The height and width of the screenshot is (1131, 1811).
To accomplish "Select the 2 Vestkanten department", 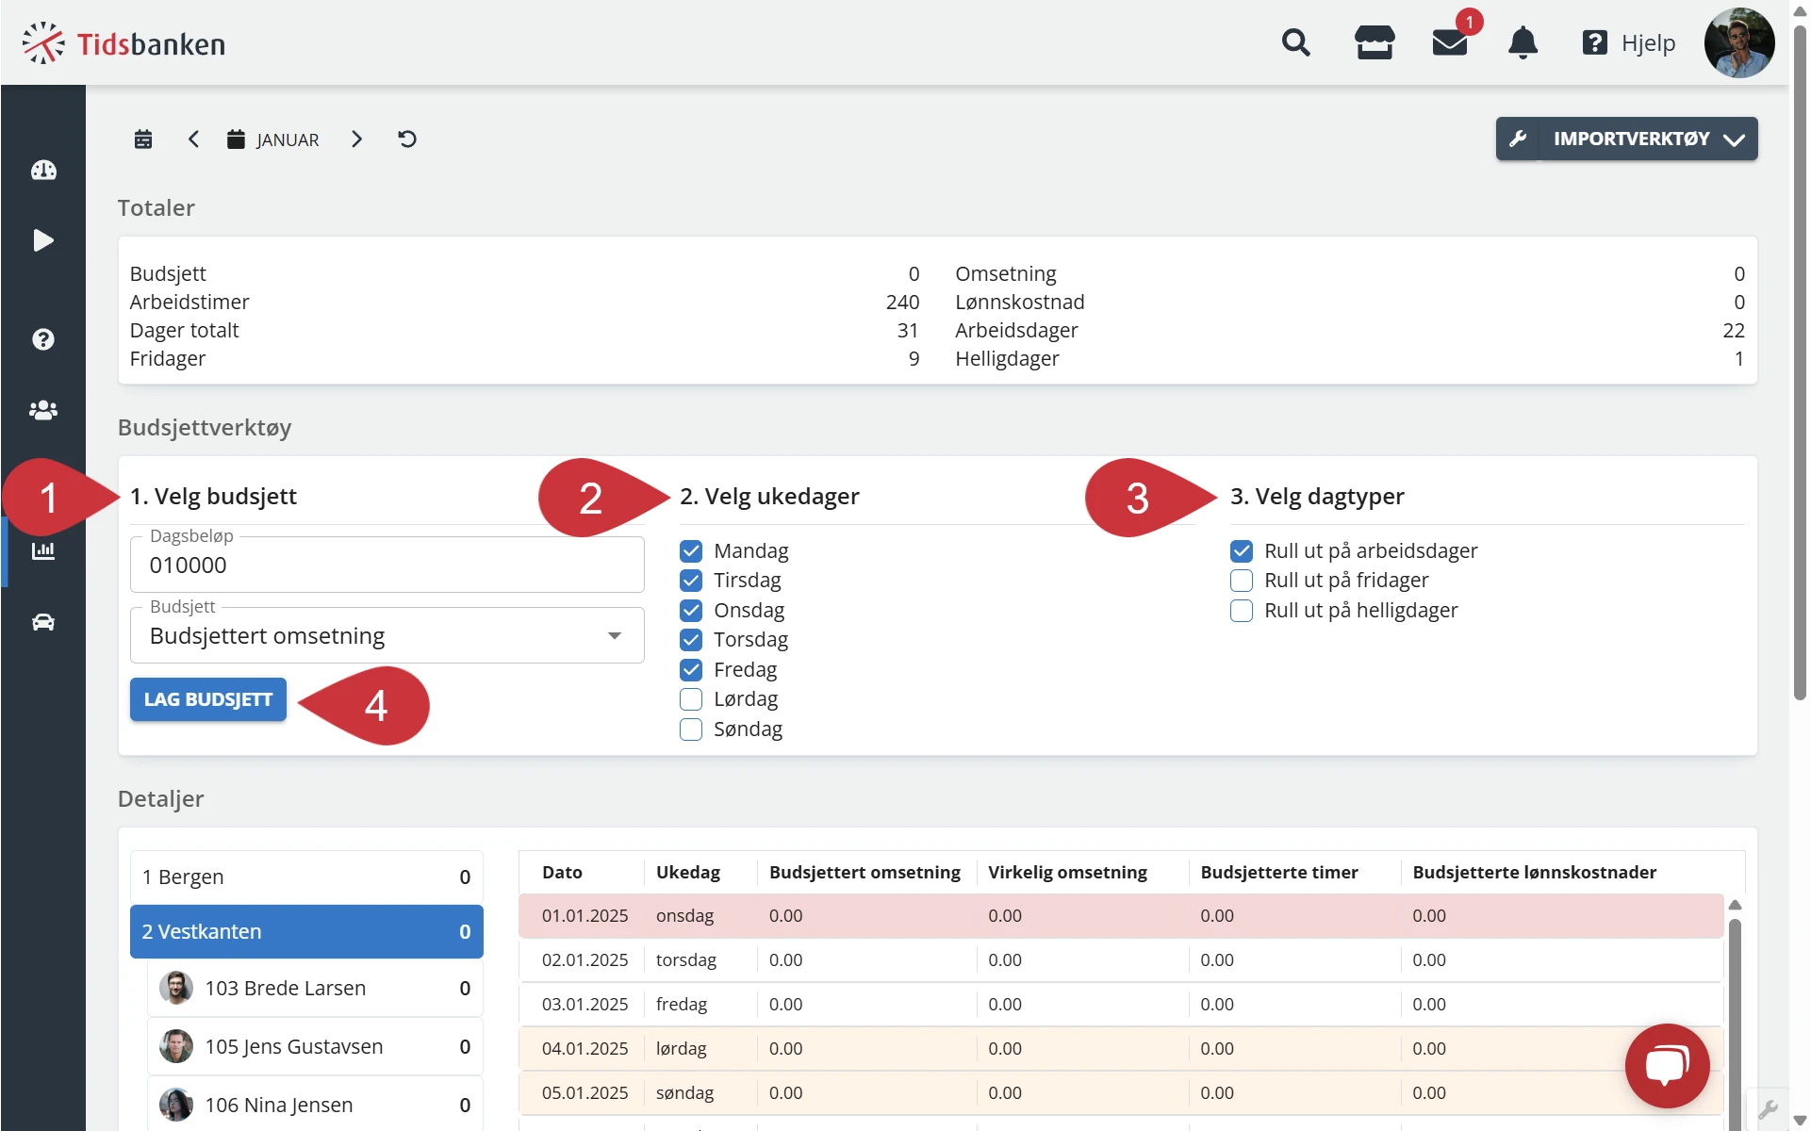I will tap(306, 931).
